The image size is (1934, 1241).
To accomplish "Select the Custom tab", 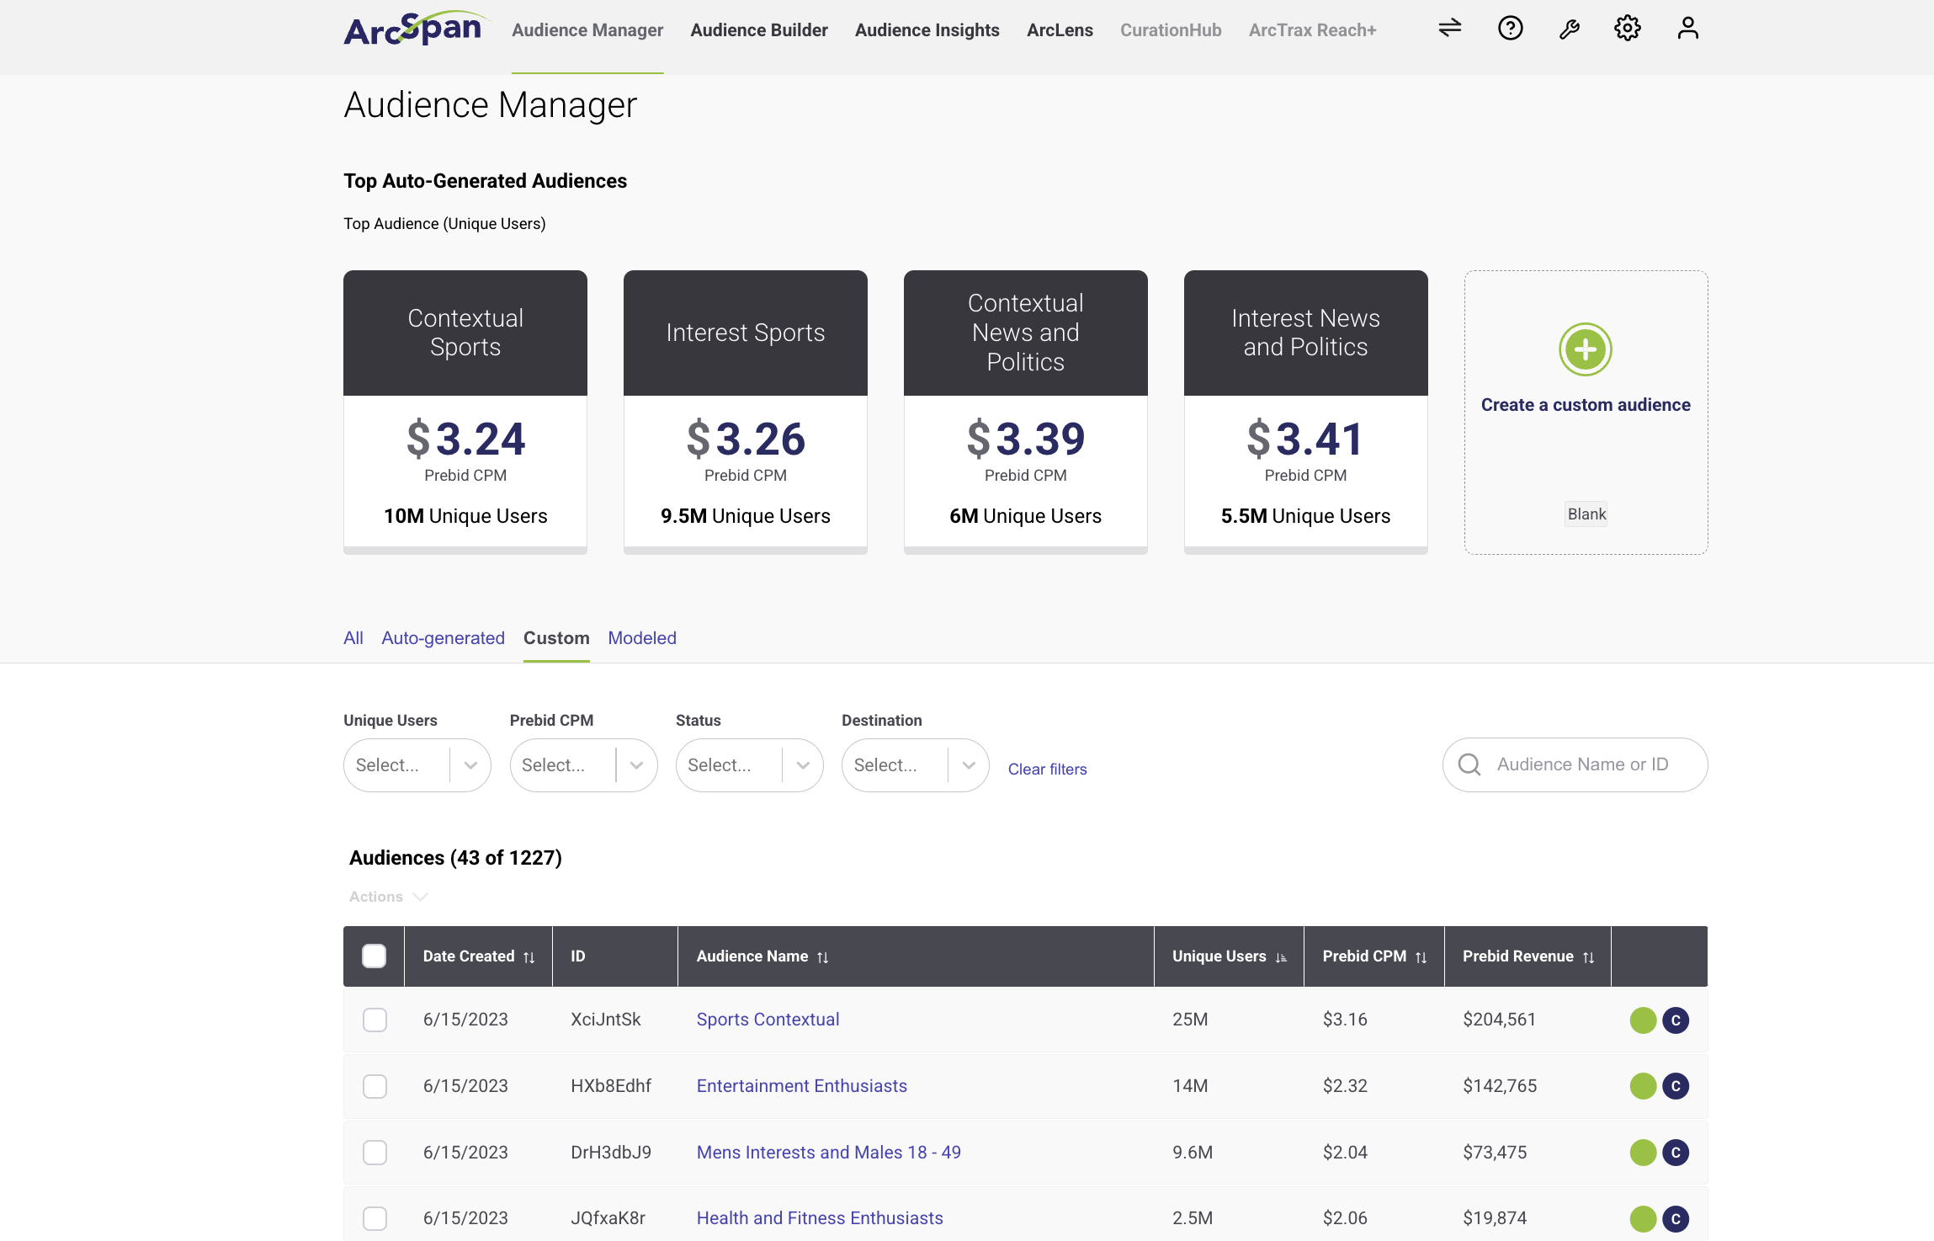I will click(x=556, y=638).
